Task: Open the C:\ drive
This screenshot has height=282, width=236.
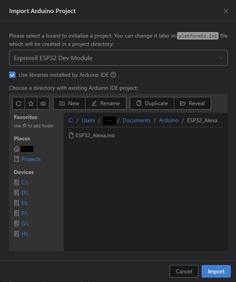Action: (21, 182)
